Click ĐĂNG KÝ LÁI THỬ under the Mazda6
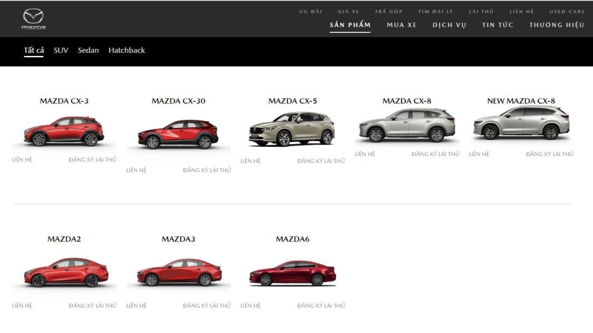 [322, 304]
